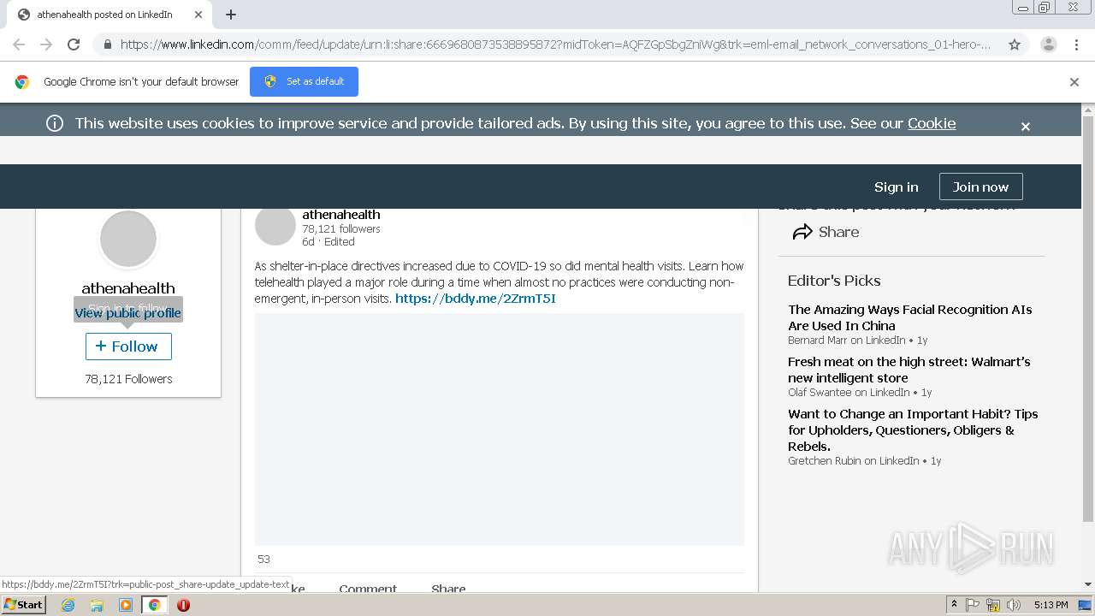Image resolution: width=1095 pixels, height=616 pixels.
Task: Click the page vertical scrollbar thumb
Action: [1088, 319]
